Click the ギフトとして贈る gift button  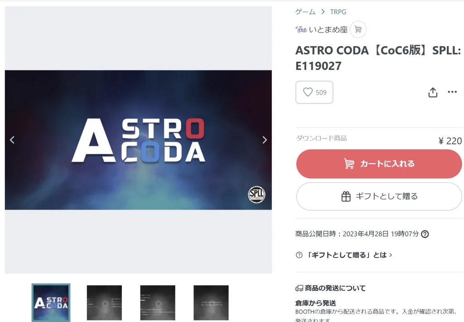tap(379, 196)
